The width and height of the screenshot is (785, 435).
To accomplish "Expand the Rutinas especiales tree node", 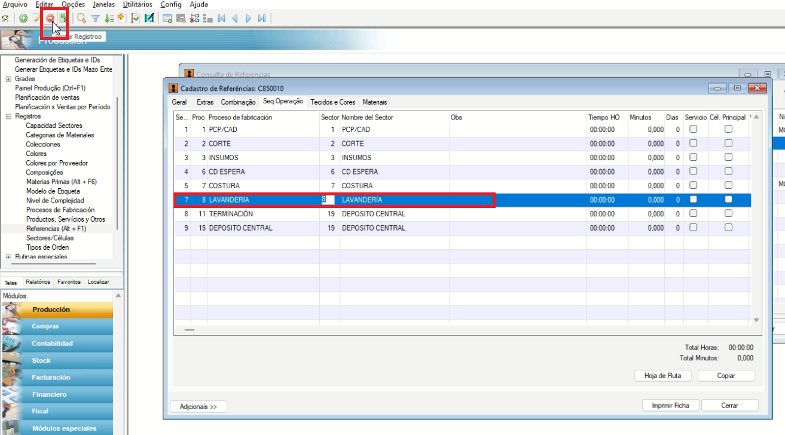I will tap(8, 257).
